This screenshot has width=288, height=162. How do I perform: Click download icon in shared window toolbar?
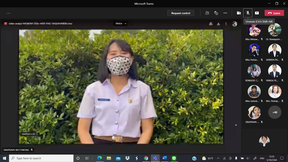218,24
